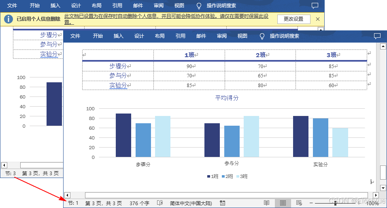Open the 设计 tab in the front window
The width and height of the screenshot is (387, 208).
click(x=139, y=36)
